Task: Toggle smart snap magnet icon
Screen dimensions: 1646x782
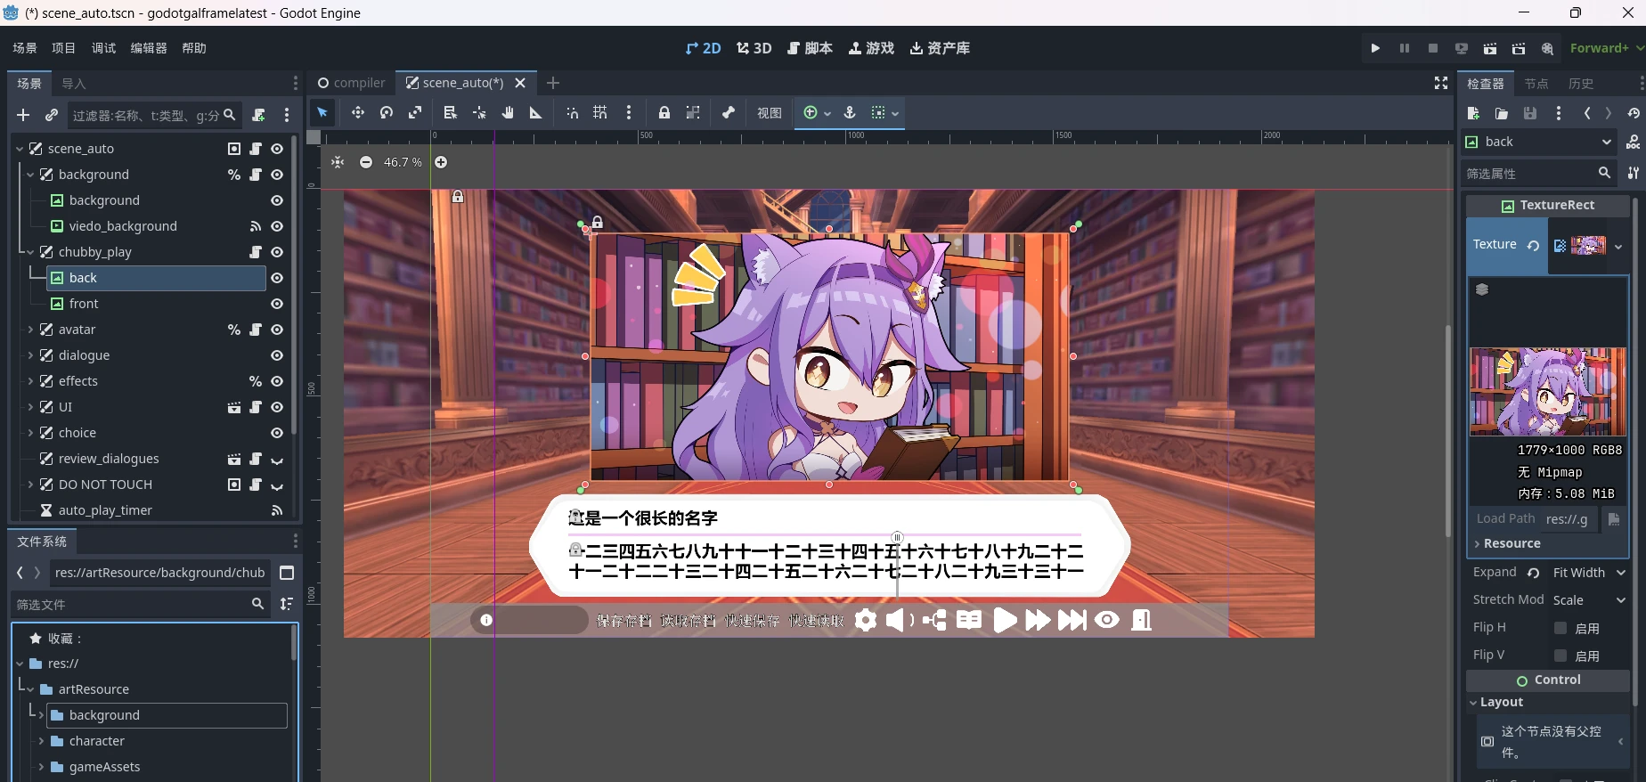Action: pyautogui.click(x=572, y=112)
